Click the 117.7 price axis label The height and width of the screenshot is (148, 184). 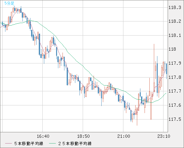[x=175, y=91]
